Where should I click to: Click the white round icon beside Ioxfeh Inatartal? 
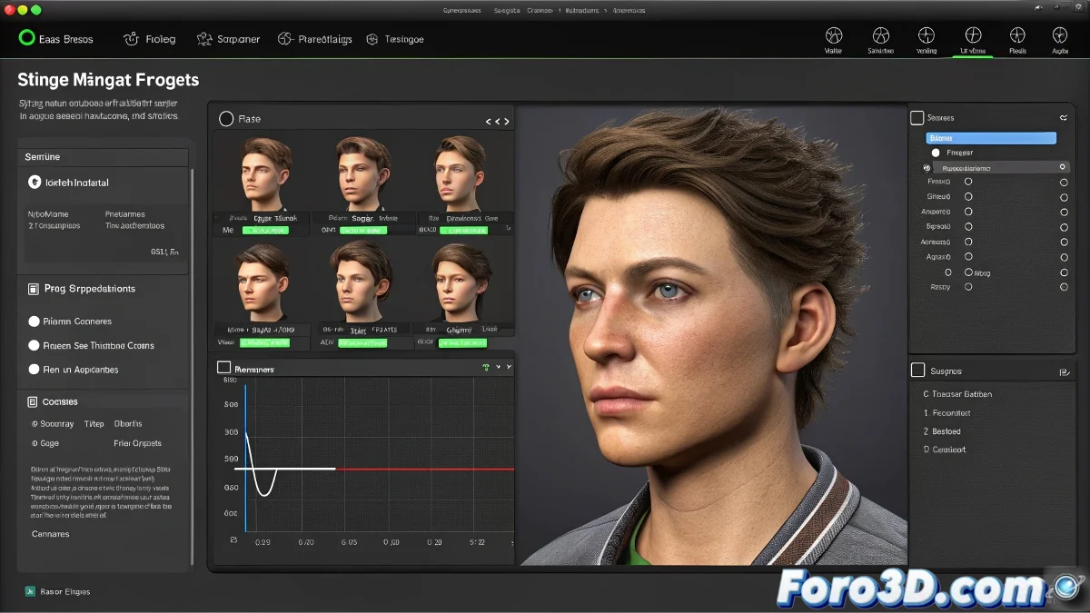[x=35, y=182]
